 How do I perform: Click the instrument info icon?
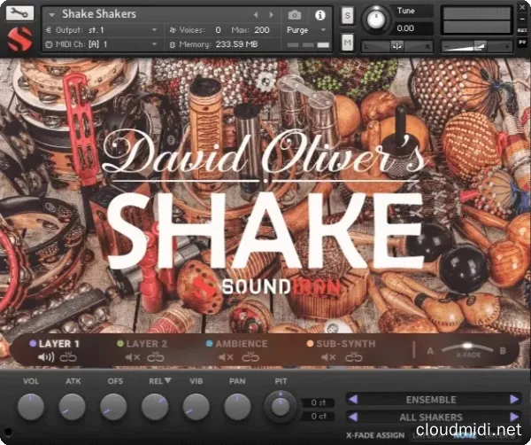(x=319, y=15)
